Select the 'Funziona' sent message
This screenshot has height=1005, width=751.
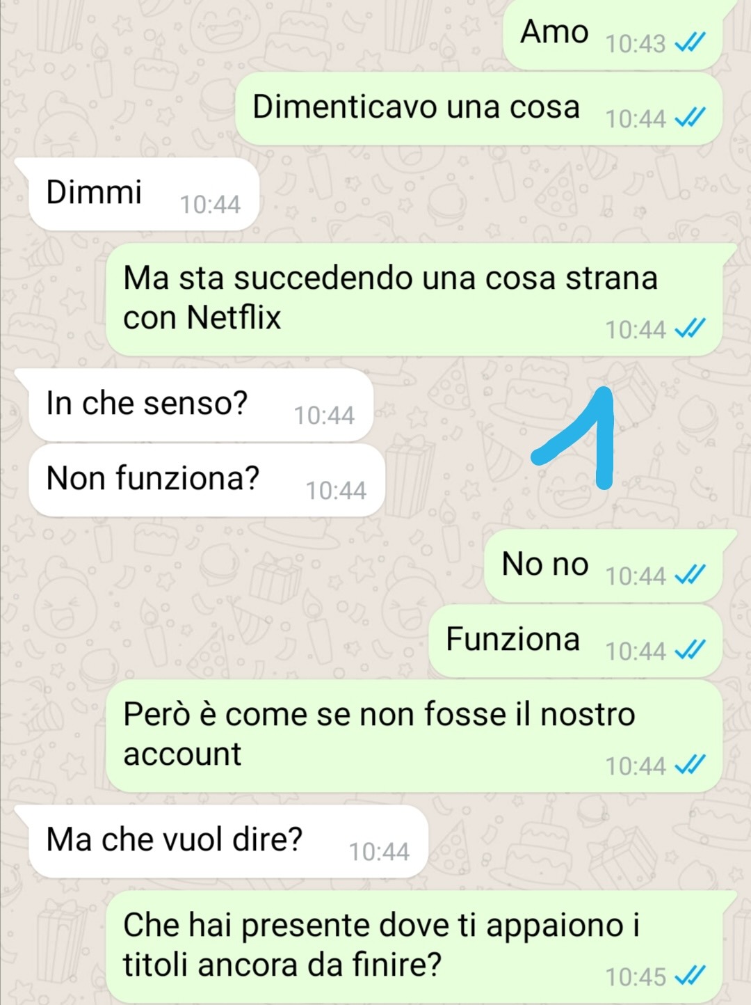click(x=576, y=641)
